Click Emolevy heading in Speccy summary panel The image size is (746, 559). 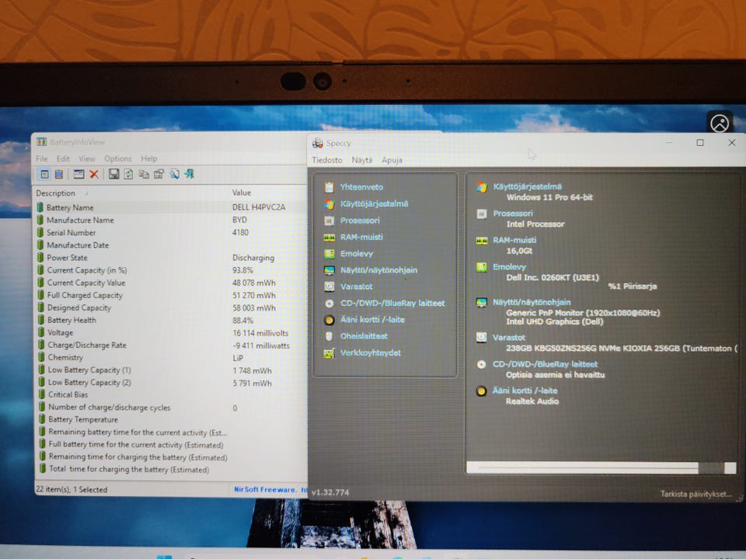click(x=509, y=266)
